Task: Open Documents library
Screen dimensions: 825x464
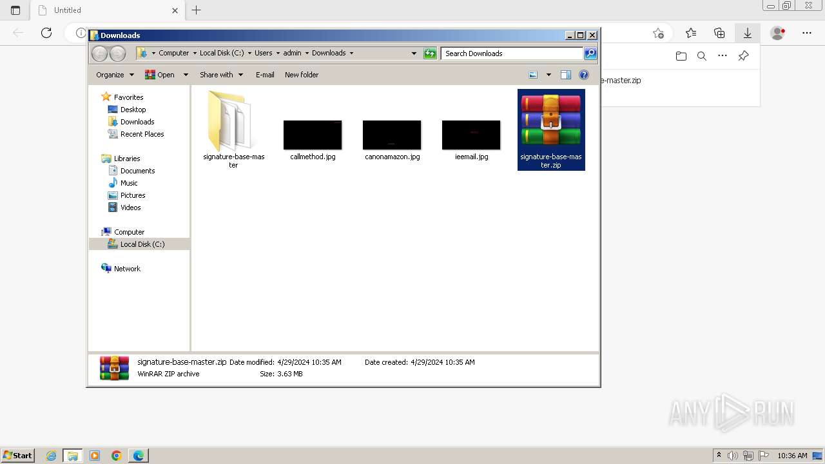Action: 137,171
